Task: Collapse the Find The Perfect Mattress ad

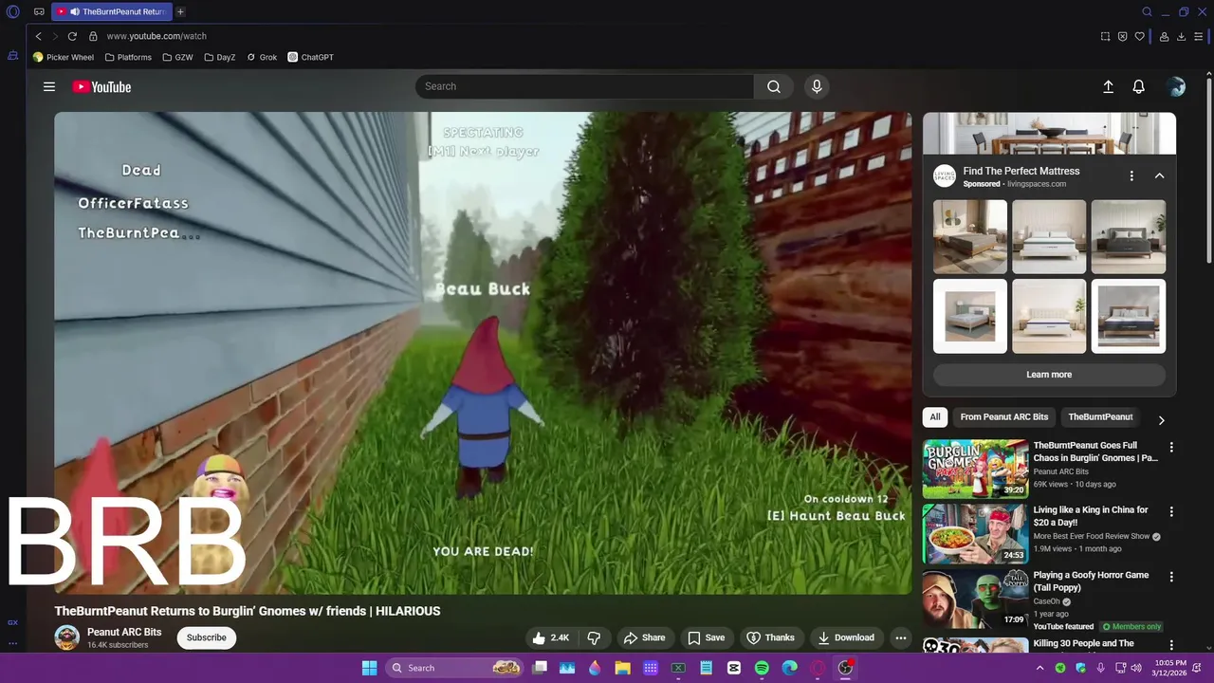Action: (1159, 176)
